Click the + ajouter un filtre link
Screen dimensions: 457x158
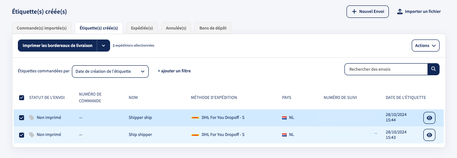(x=174, y=71)
